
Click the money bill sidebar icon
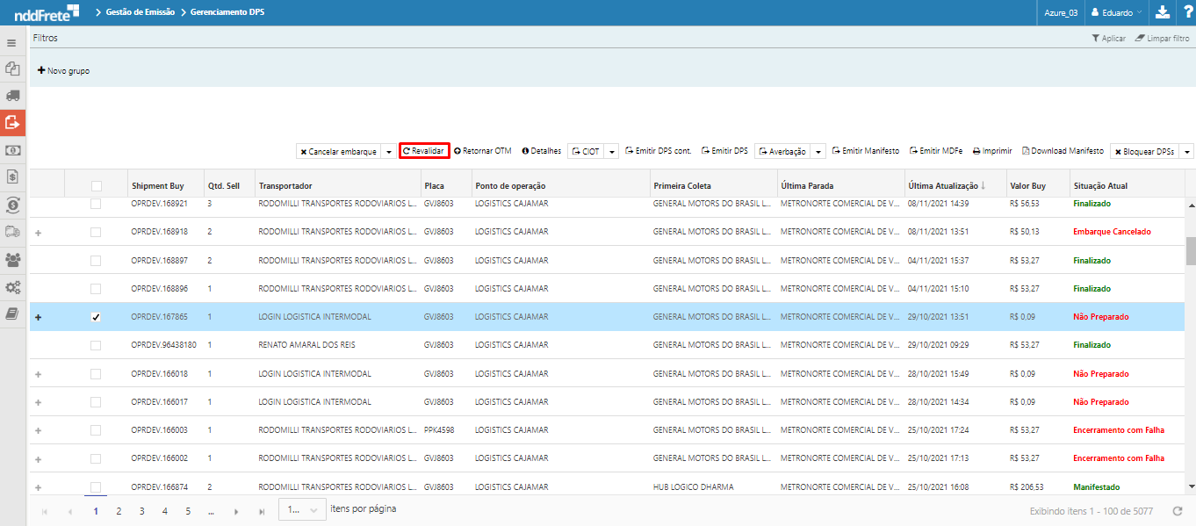(x=12, y=150)
